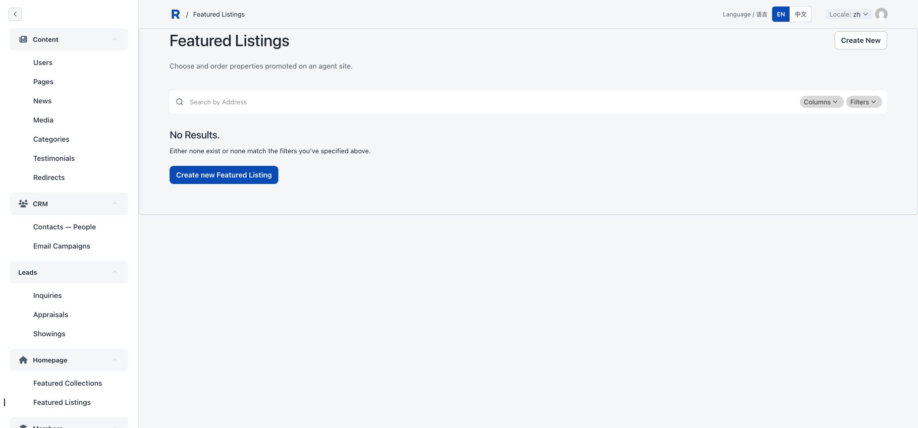The width and height of the screenshot is (918, 428).
Task: Click the Content section header label
Action: (45, 39)
